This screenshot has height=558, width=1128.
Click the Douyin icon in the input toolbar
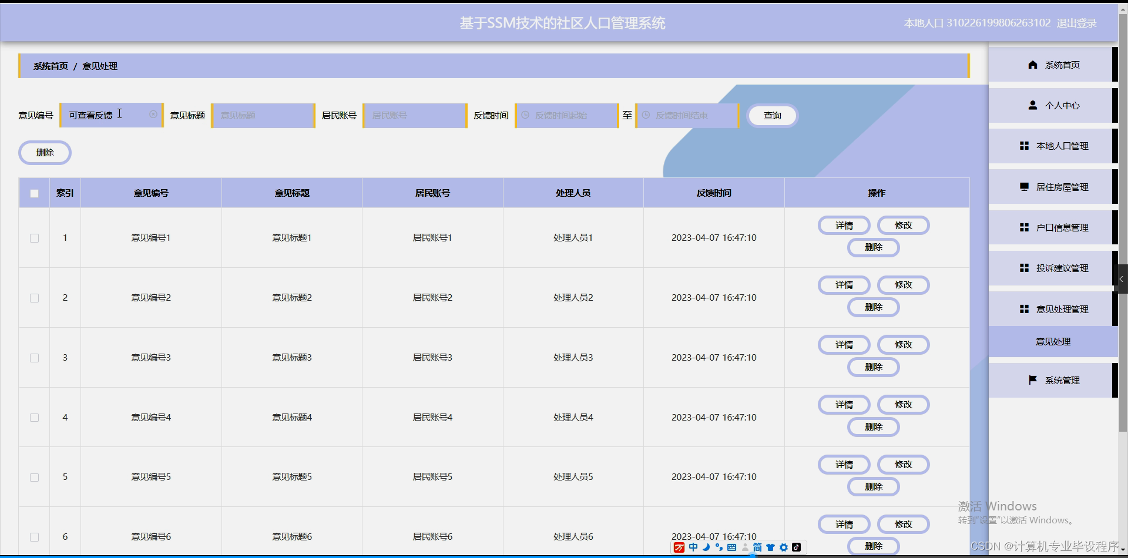point(797,547)
